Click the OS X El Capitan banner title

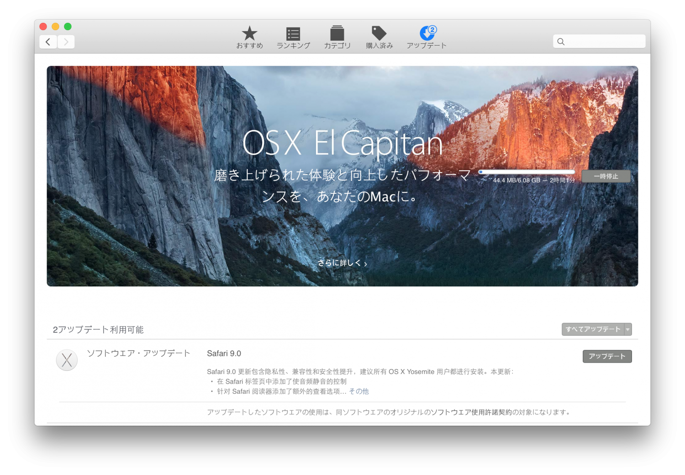[x=342, y=143]
